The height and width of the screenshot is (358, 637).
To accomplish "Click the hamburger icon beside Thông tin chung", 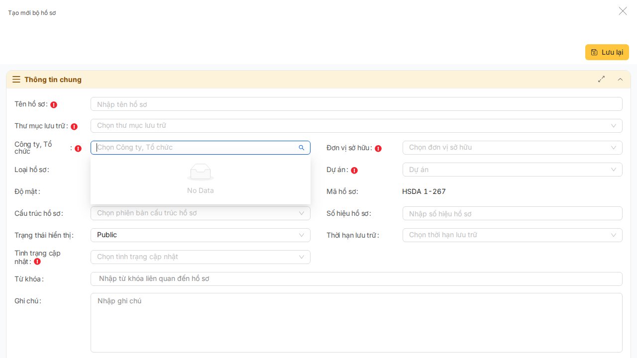I will click(16, 80).
